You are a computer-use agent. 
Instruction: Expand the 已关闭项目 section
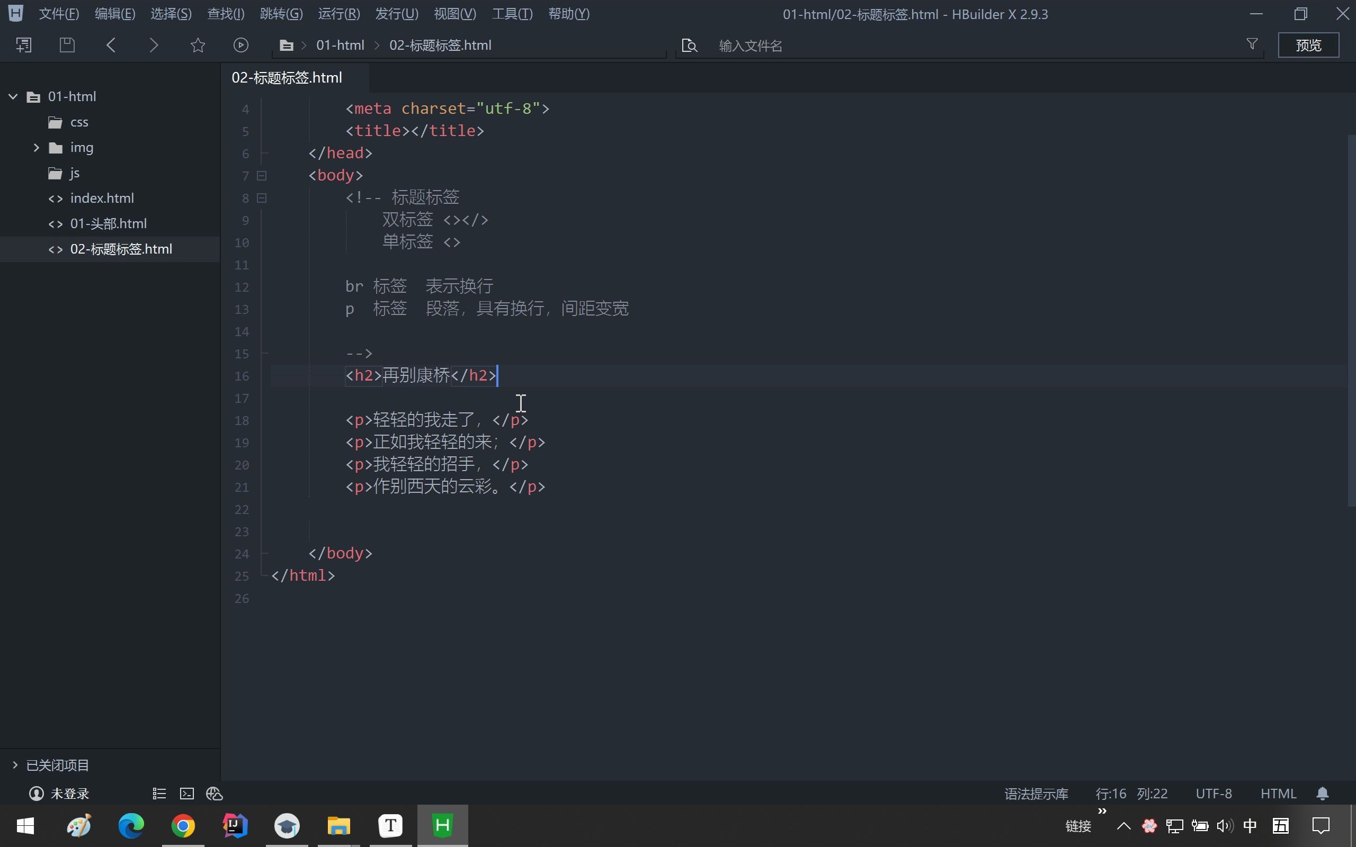[15, 764]
